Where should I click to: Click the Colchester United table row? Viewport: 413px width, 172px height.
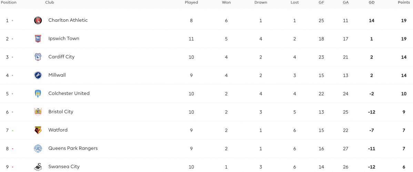[206, 94]
